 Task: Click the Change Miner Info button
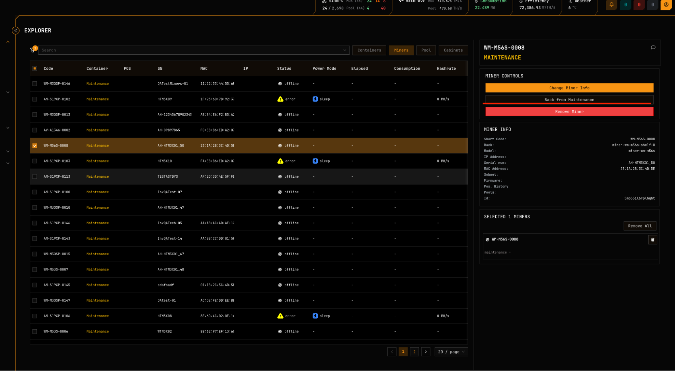coord(569,88)
